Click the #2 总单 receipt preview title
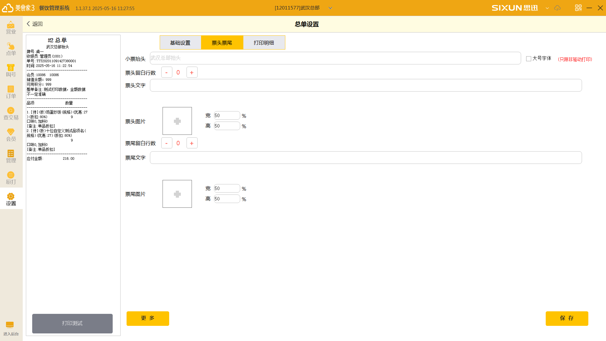The image size is (606, 341). pos(57,40)
